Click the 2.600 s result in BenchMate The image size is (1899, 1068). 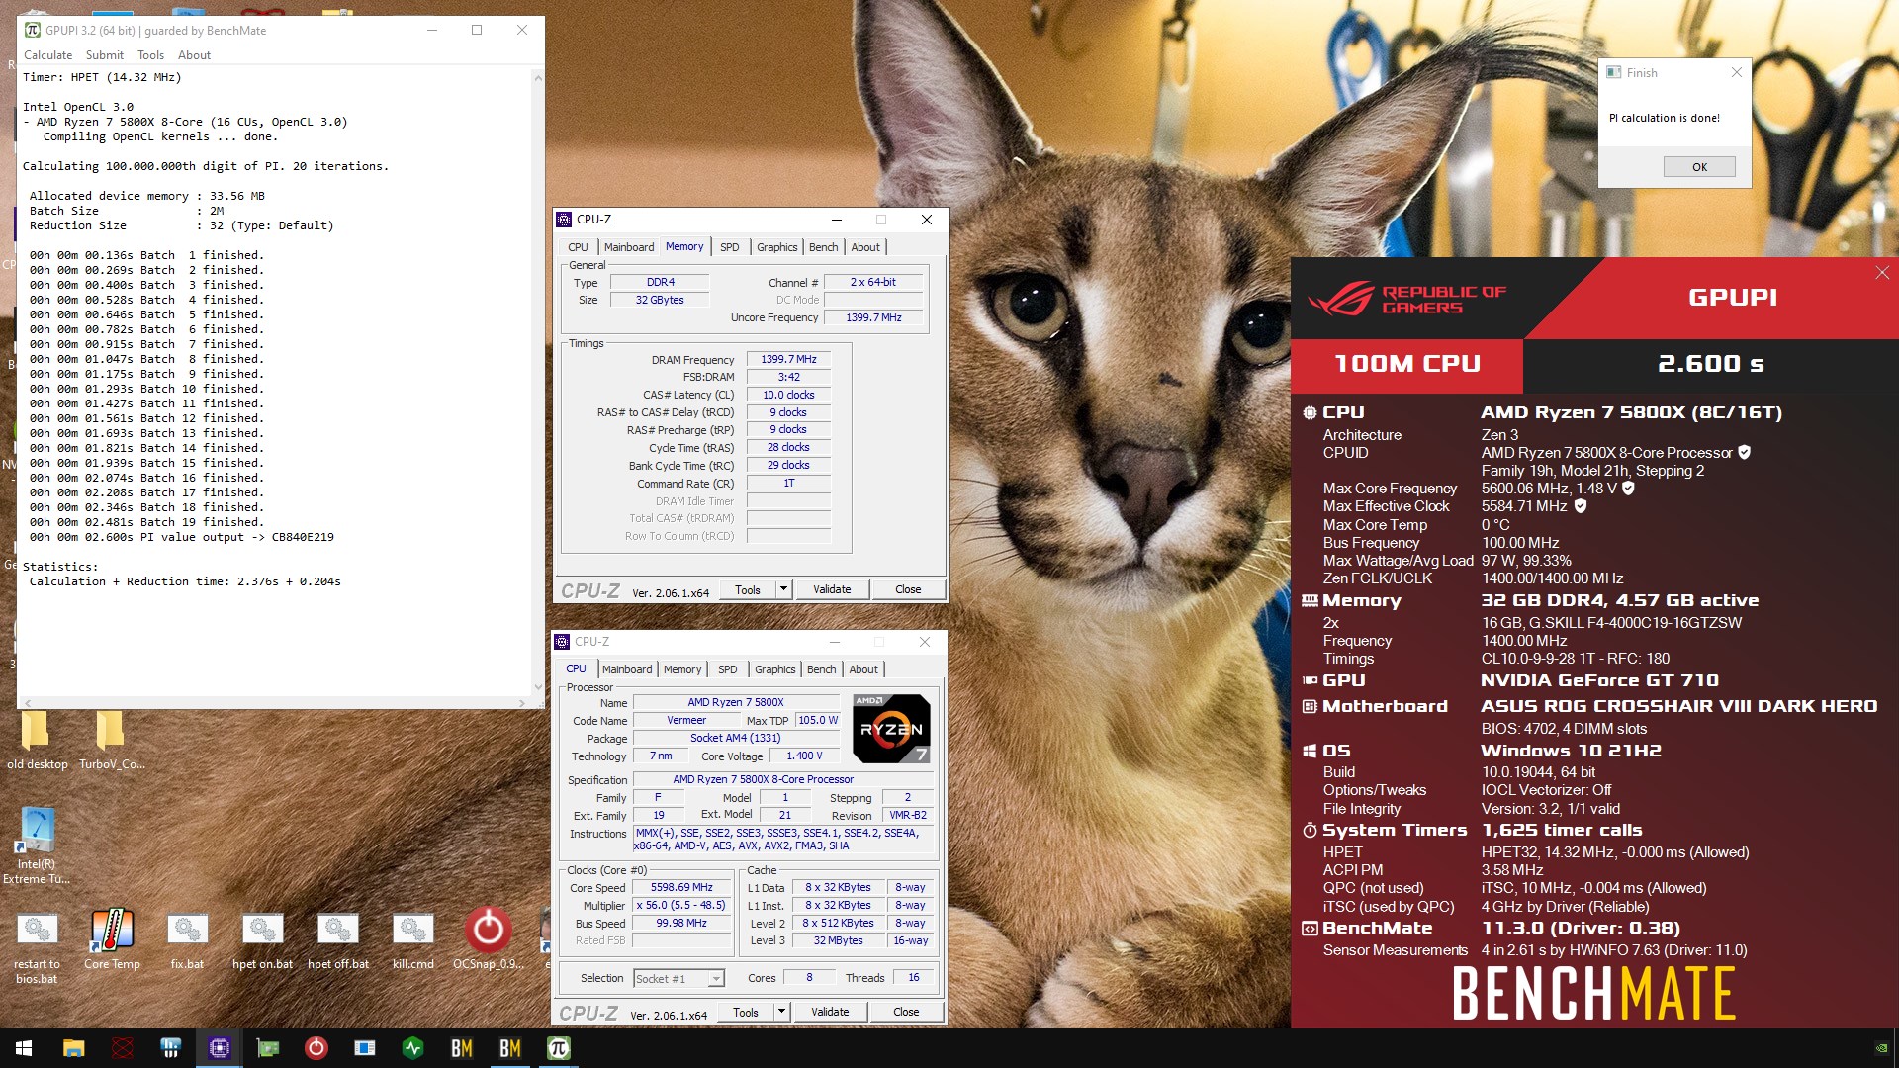1710,364
